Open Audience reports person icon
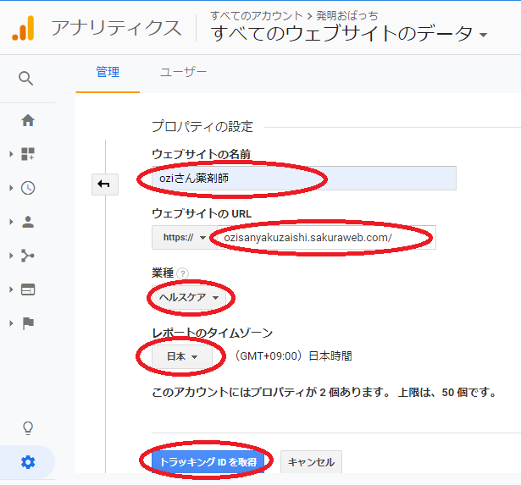This screenshot has width=521, height=485. 28,222
